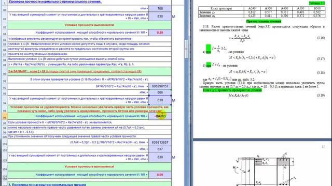Click the '2-й ВАРИАНТ' heading cell in row 90
332x186 pixels.
tap(89, 71)
